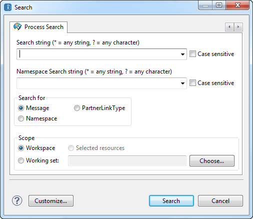Click the Choose... working set button
The image size is (253, 219).
[x=212, y=161]
